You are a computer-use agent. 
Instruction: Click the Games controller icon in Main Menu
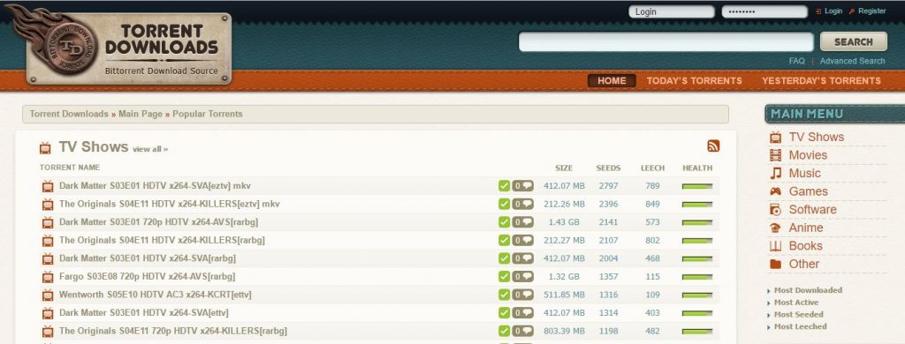tap(776, 191)
